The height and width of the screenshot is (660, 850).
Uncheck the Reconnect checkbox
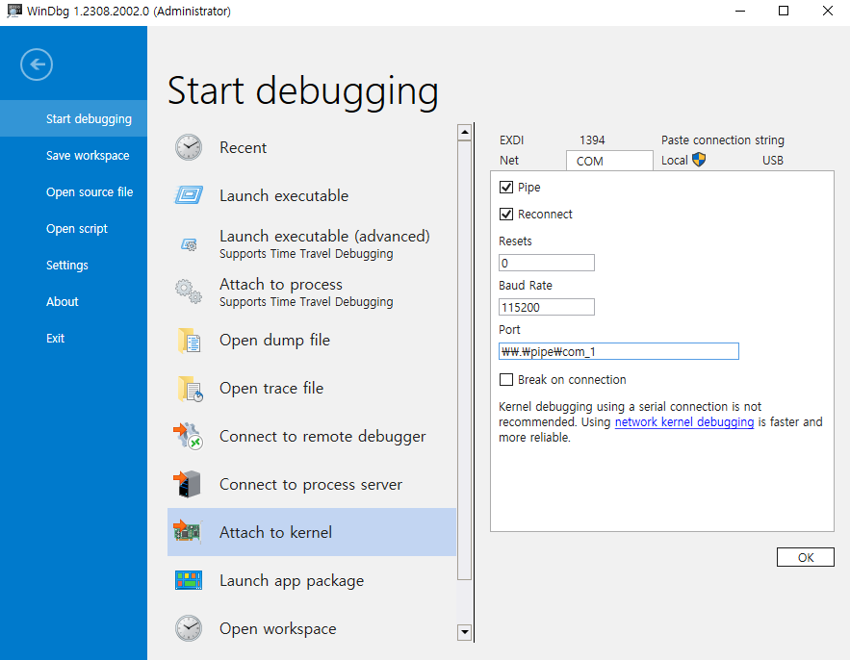click(x=505, y=214)
